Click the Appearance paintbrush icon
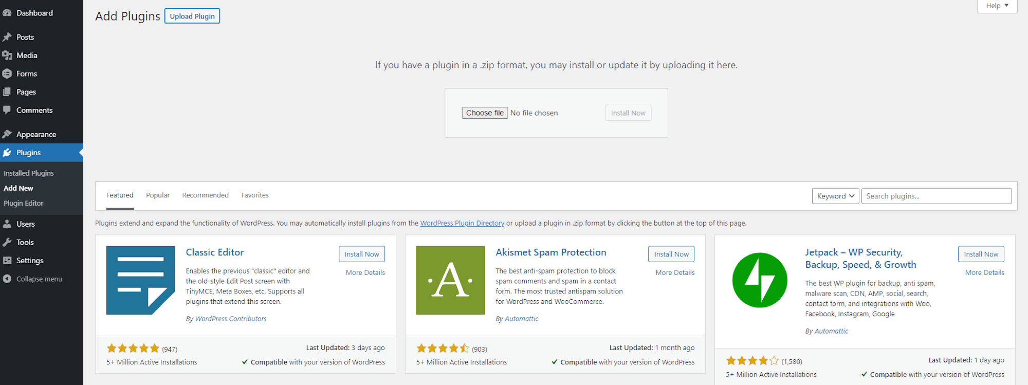1028x385 pixels. click(x=7, y=134)
